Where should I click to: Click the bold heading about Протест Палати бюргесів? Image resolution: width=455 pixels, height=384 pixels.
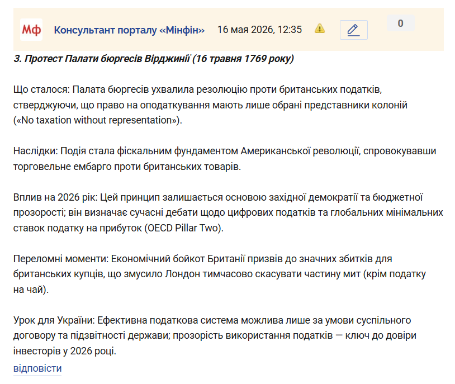(x=154, y=59)
